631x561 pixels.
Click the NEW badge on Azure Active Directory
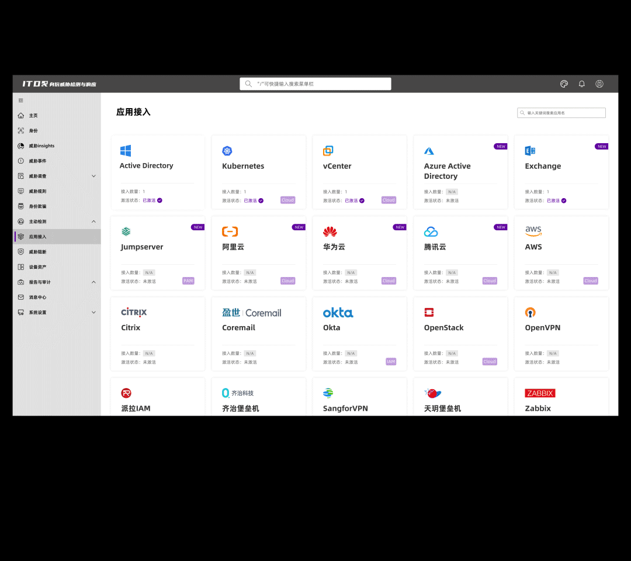[501, 147]
